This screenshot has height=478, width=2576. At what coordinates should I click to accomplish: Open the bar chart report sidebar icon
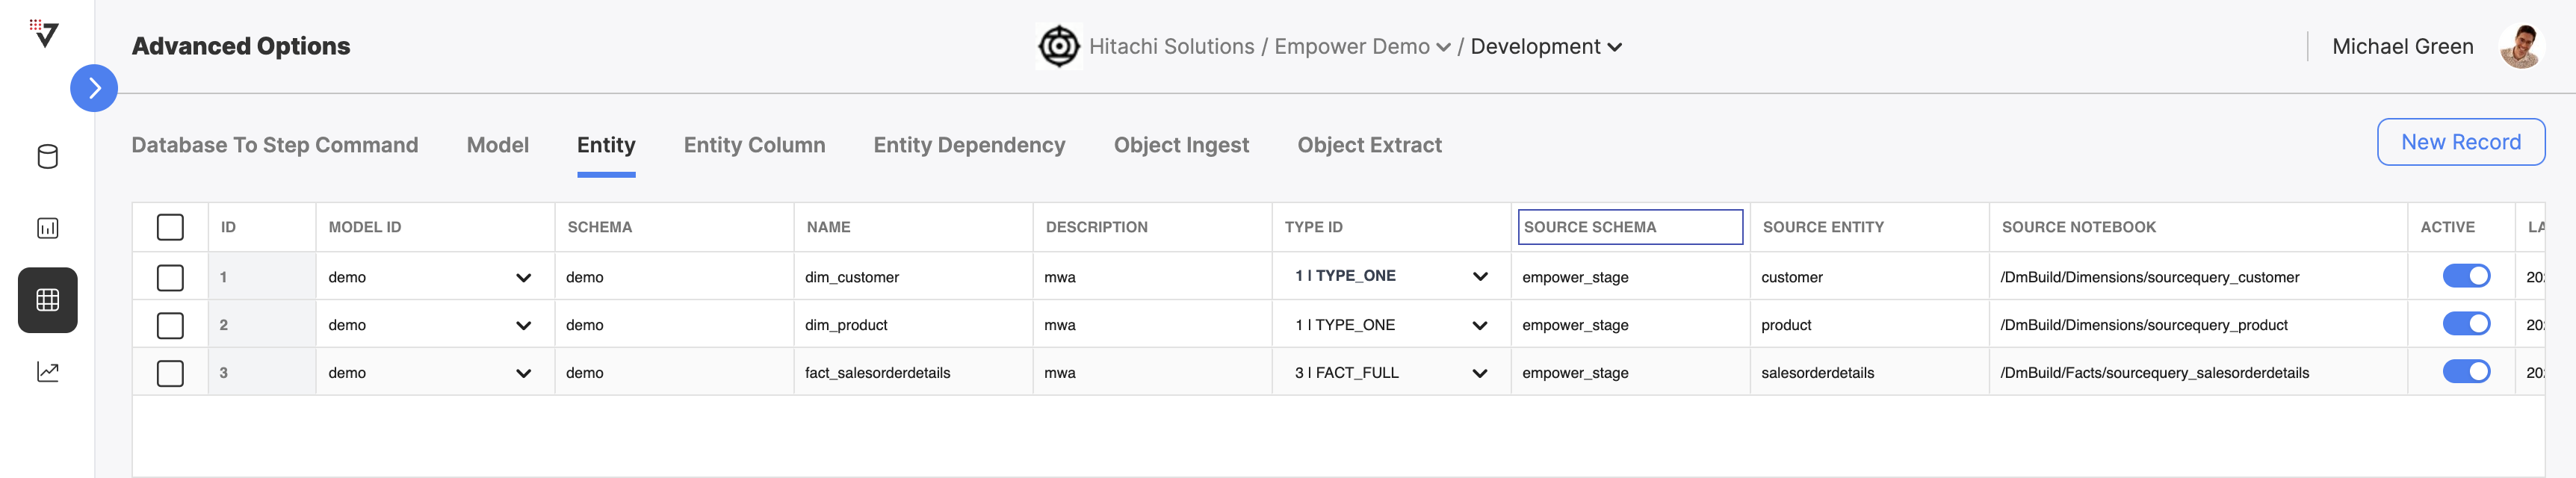[47, 228]
